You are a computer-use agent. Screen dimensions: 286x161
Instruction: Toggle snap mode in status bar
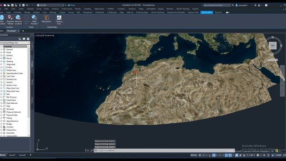point(204,155)
